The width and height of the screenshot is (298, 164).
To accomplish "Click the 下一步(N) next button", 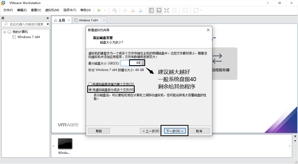I will click(175, 131).
